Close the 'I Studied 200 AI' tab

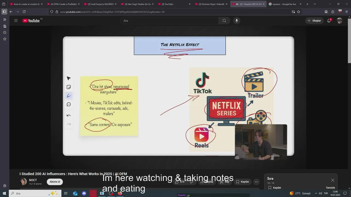tap(264, 4)
